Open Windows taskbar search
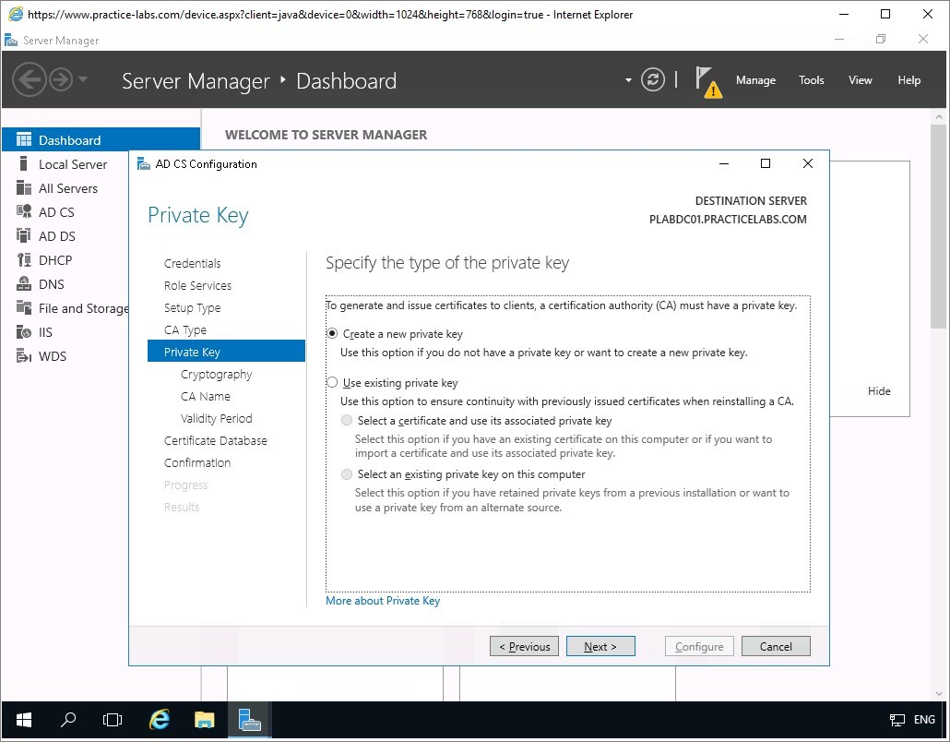Viewport: 950px width, 742px height. (x=68, y=720)
